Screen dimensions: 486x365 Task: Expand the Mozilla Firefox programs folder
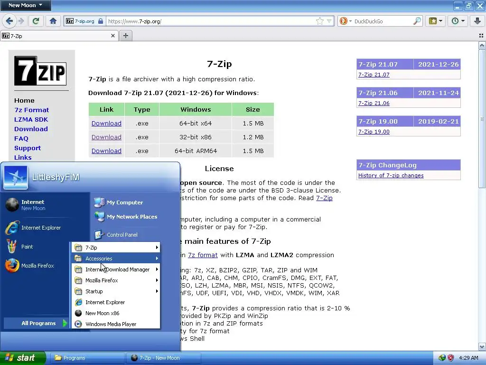pyautogui.click(x=116, y=280)
